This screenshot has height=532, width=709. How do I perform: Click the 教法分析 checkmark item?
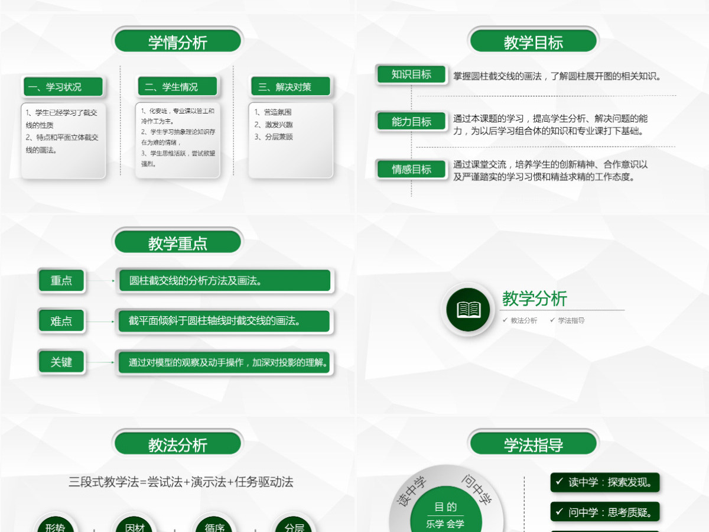pos(520,320)
